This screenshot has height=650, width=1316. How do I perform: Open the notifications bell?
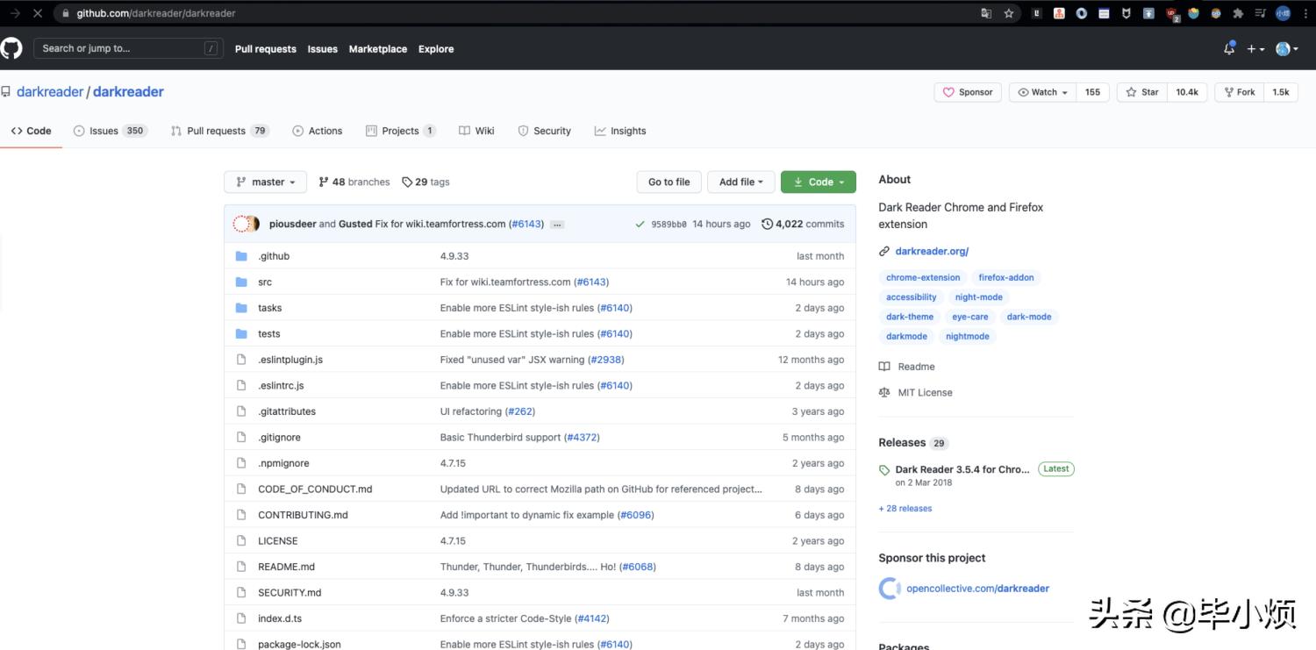pos(1229,48)
